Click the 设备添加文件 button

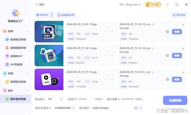66,15
